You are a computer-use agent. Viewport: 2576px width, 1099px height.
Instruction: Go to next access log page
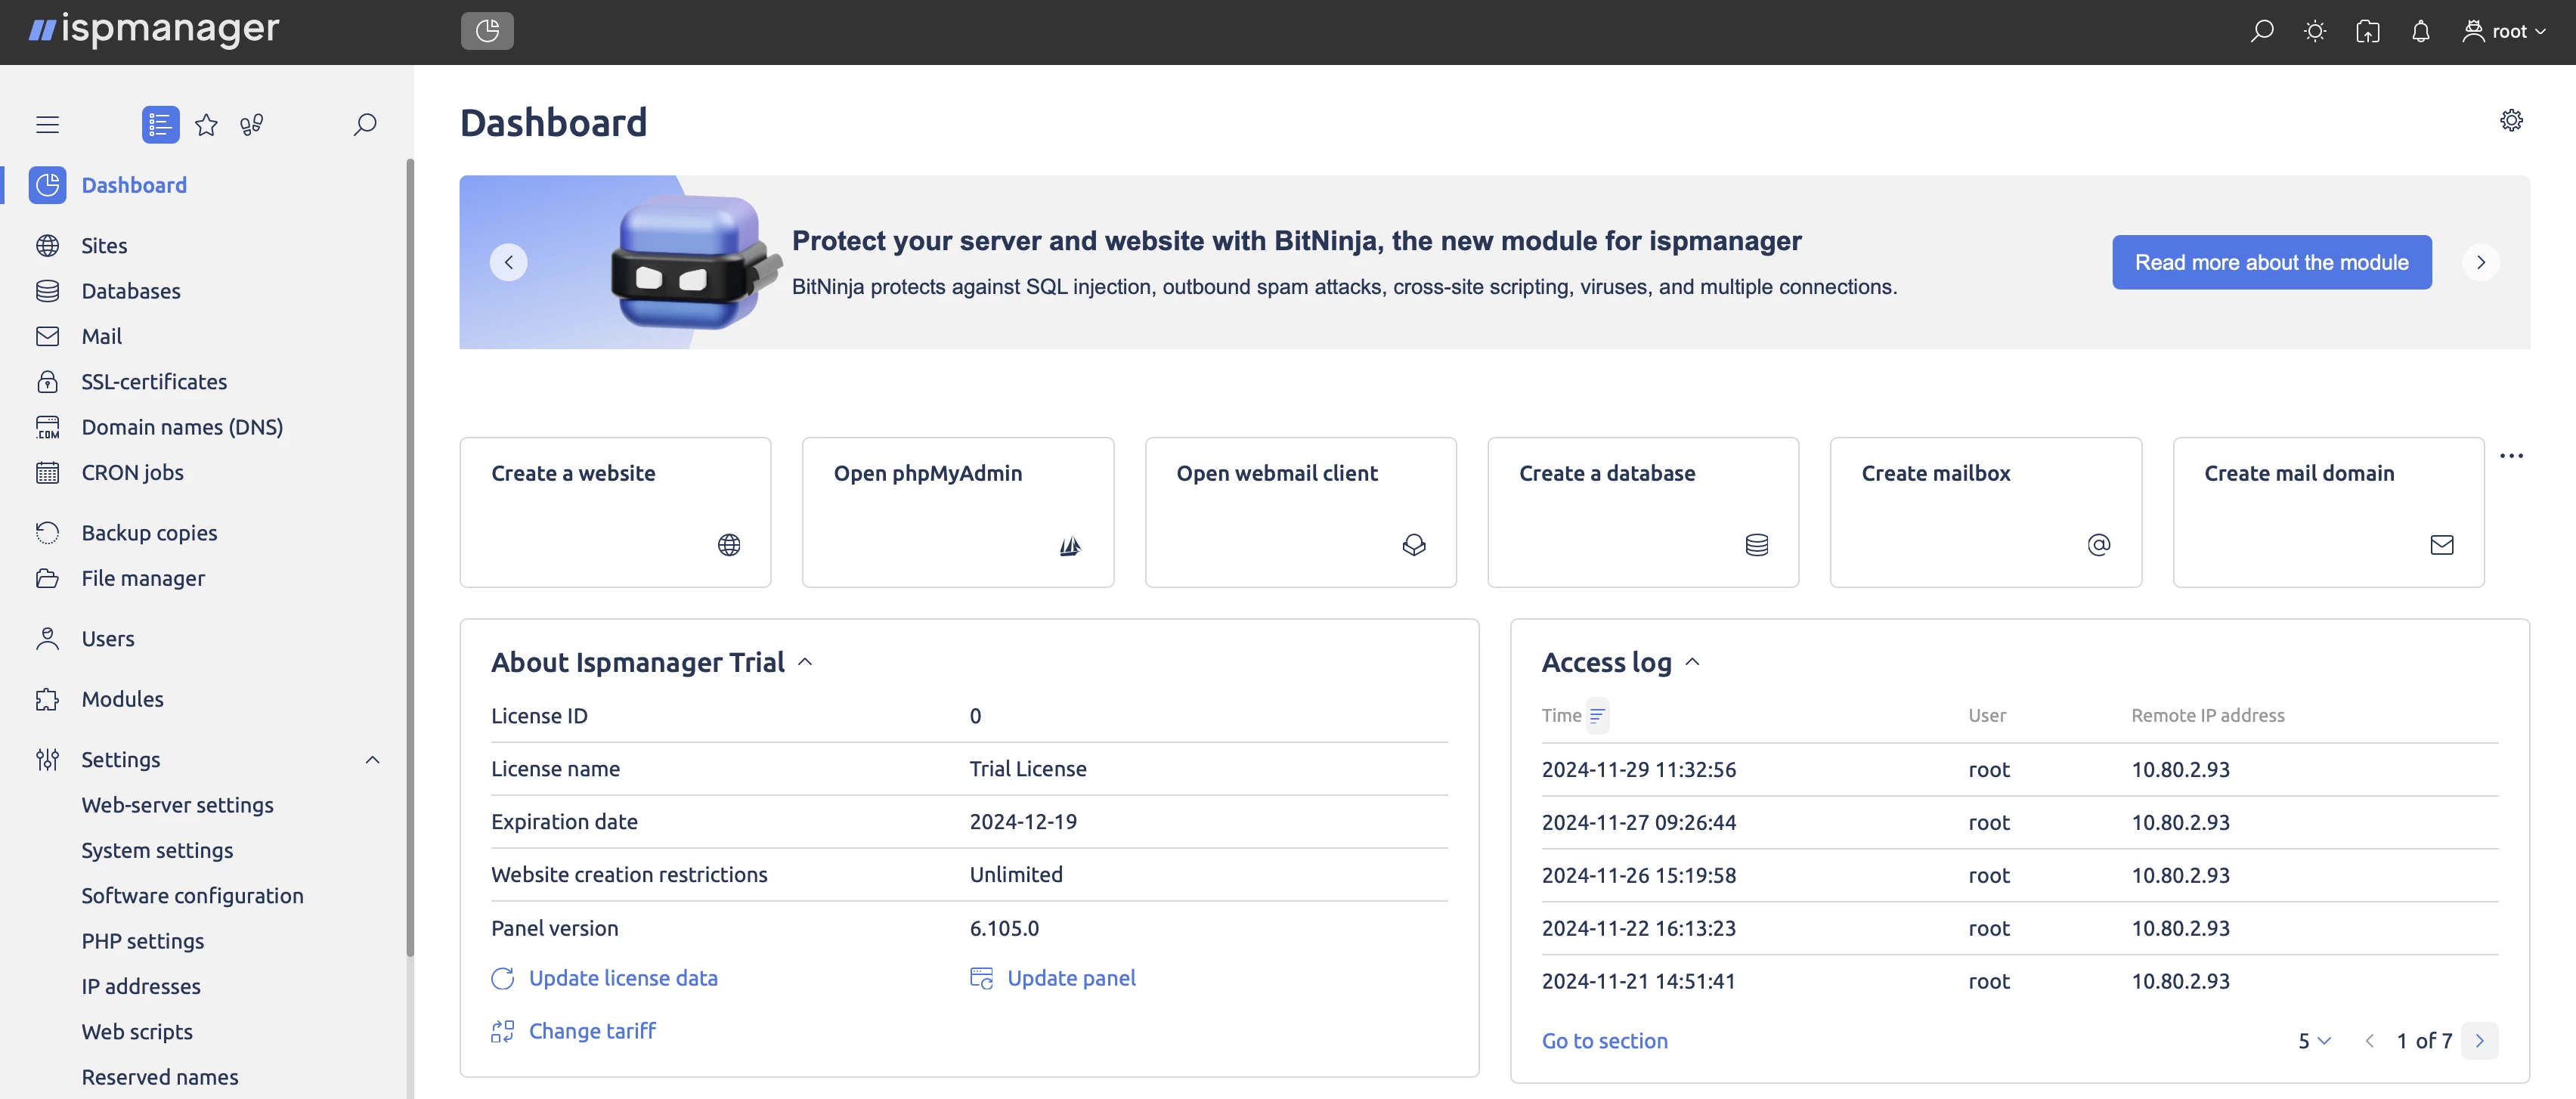click(2479, 1041)
